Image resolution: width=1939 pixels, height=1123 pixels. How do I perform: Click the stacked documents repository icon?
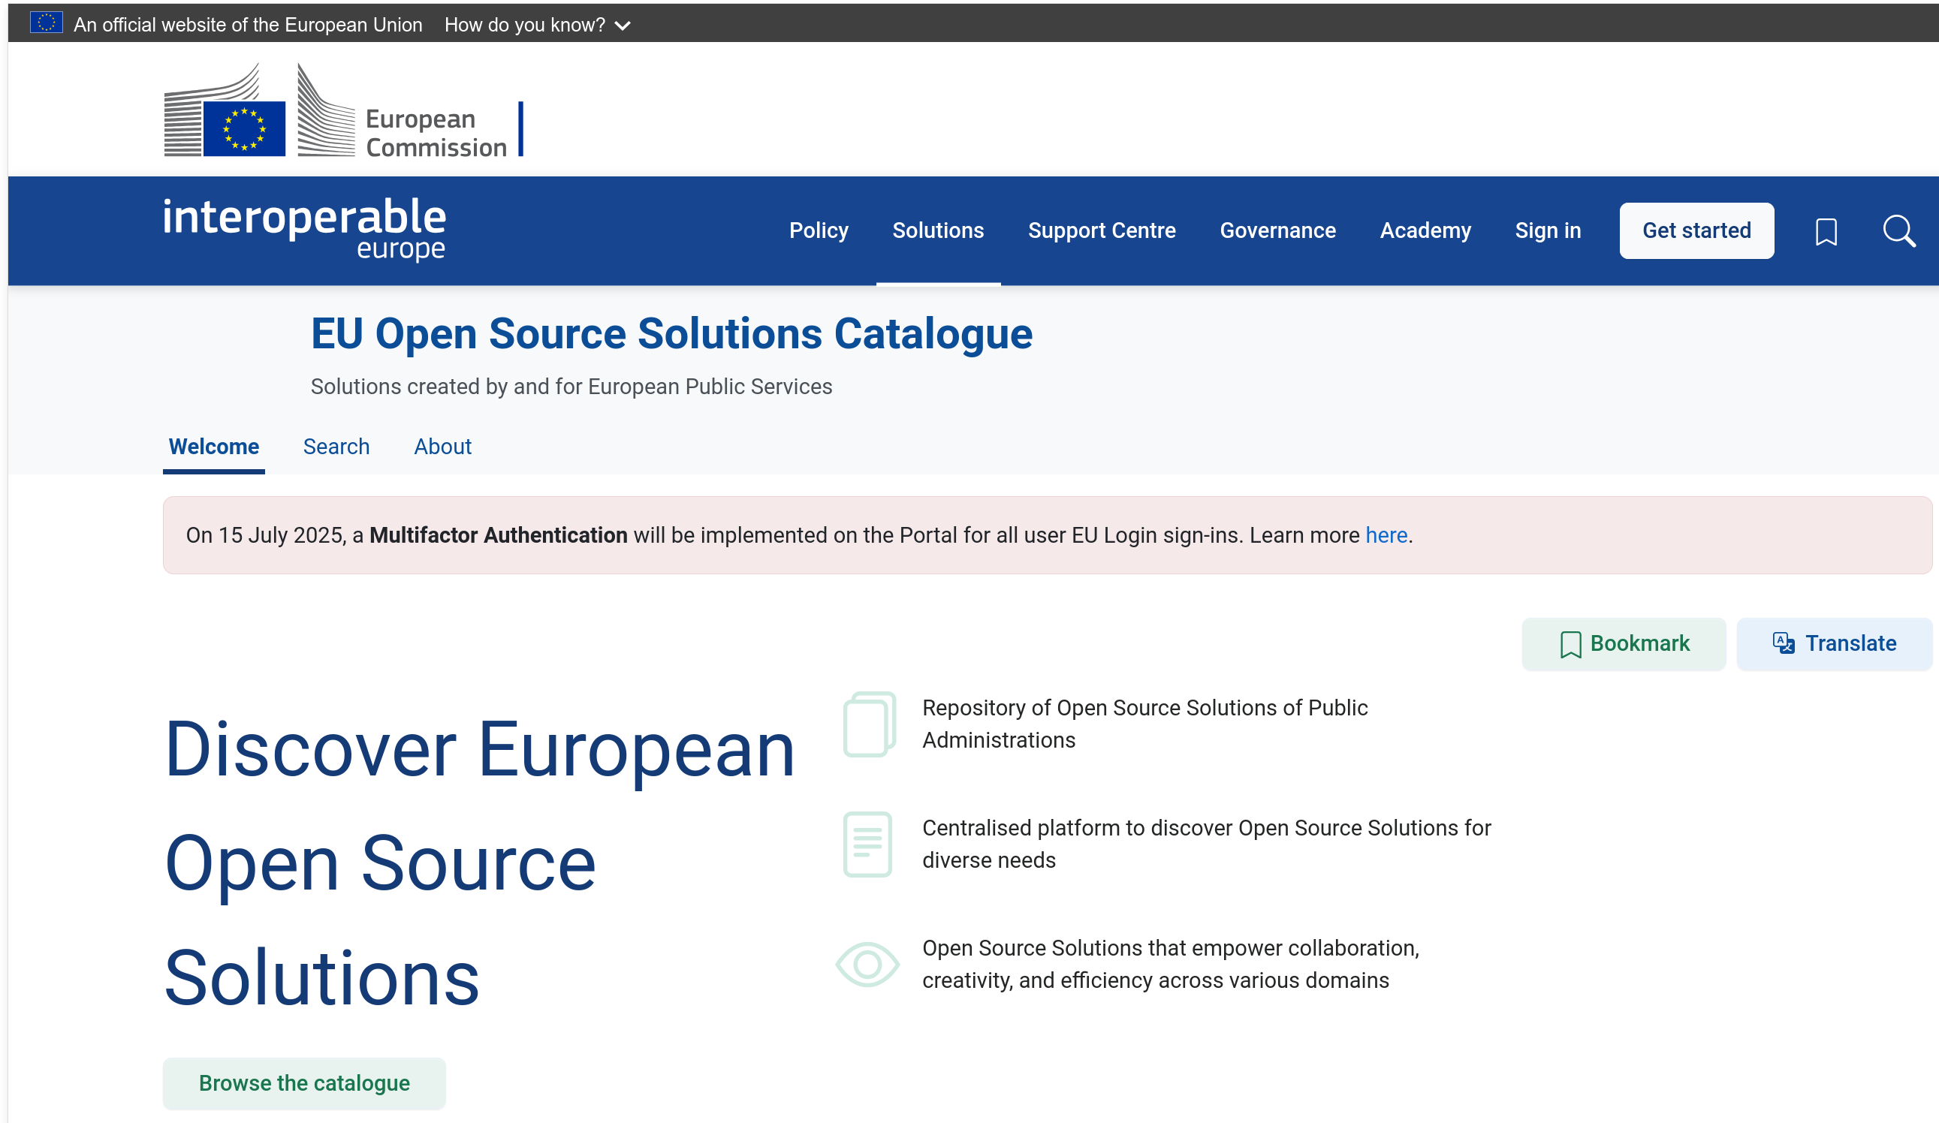pyautogui.click(x=869, y=724)
